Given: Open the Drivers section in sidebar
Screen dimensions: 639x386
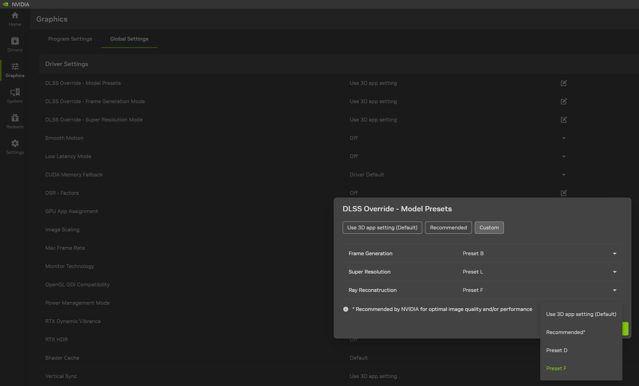Looking at the screenshot, I should click(x=15, y=45).
